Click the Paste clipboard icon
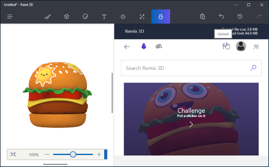 (202, 17)
